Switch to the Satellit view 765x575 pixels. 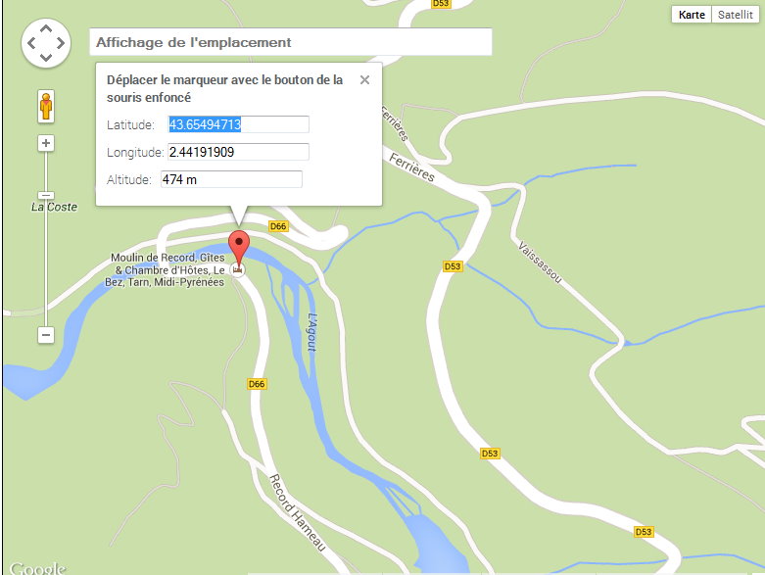pyautogui.click(x=736, y=15)
